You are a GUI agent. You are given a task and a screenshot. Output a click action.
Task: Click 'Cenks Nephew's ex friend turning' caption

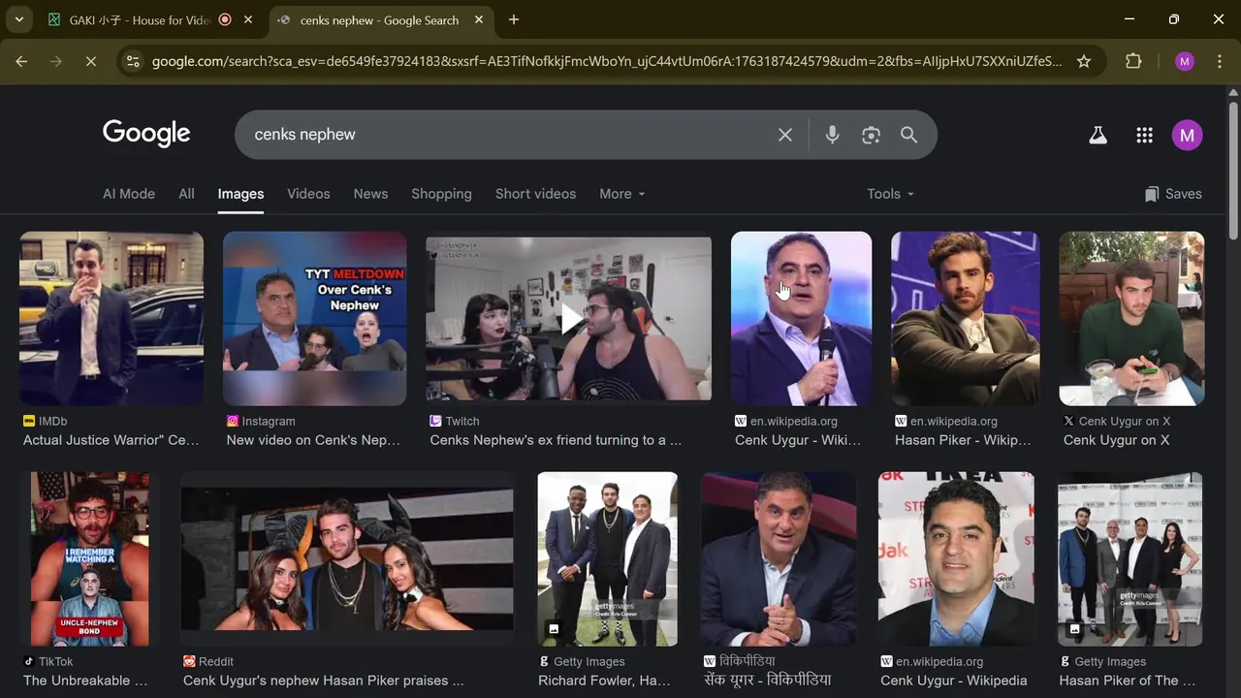click(556, 440)
